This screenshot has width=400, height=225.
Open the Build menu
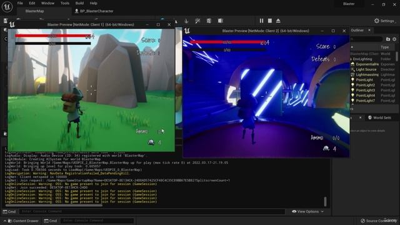[79, 3]
